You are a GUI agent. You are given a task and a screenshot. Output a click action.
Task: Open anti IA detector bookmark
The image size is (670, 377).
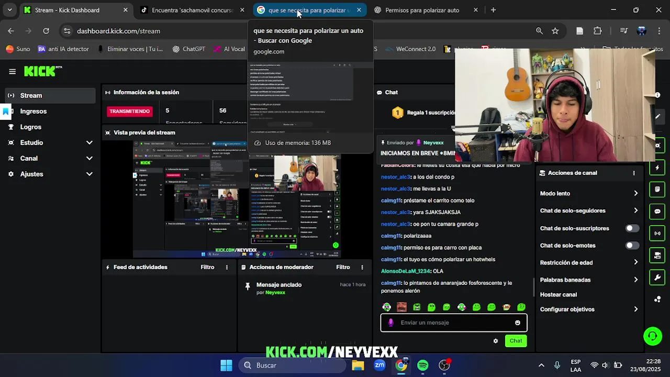(63, 49)
